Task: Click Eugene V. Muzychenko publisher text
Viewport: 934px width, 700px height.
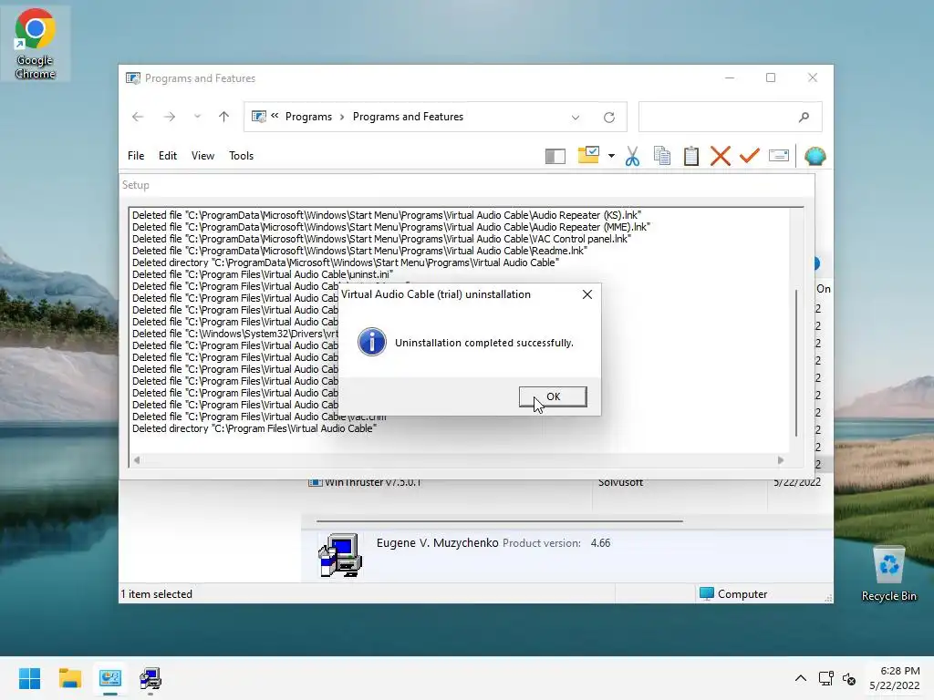Action: (x=437, y=543)
